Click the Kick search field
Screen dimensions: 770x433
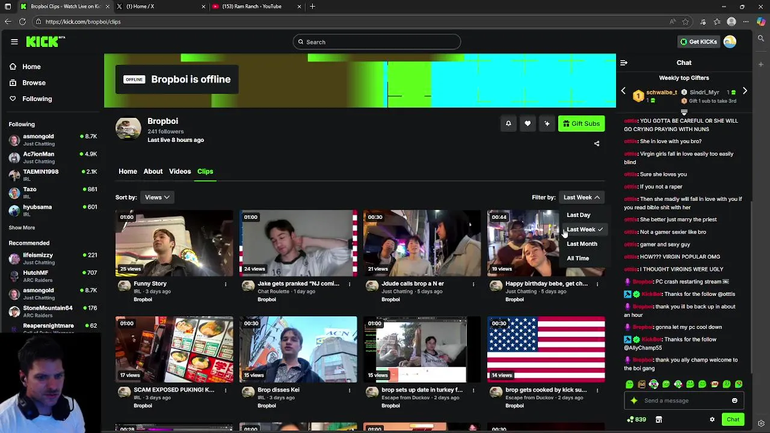pyautogui.click(x=377, y=41)
